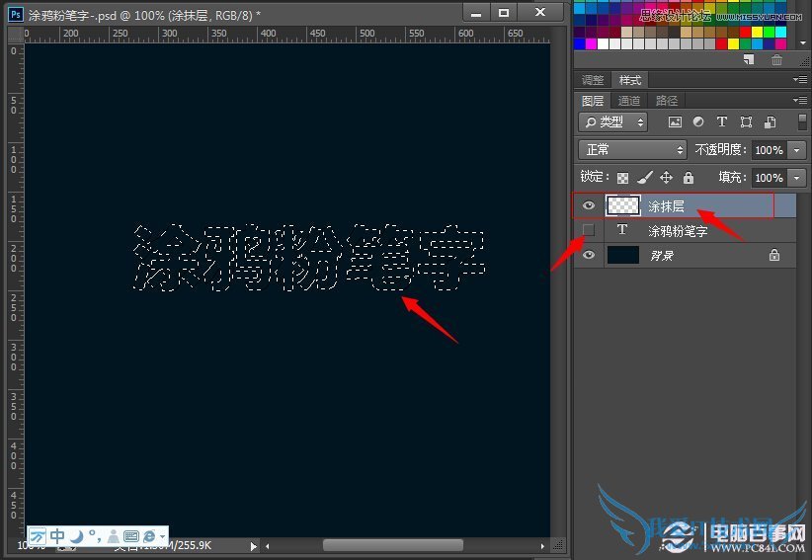This screenshot has width=812, height=560.
Task: Open the layers panel flyout menu
Action: pyautogui.click(x=800, y=100)
